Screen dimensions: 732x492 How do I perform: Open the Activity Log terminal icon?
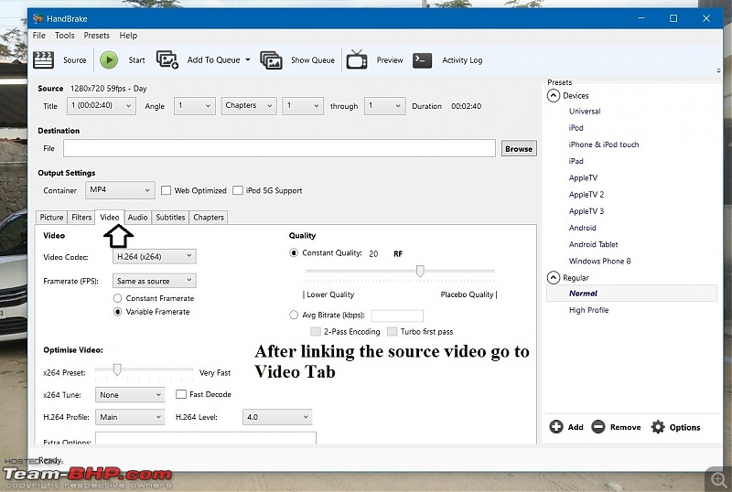(422, 60)
